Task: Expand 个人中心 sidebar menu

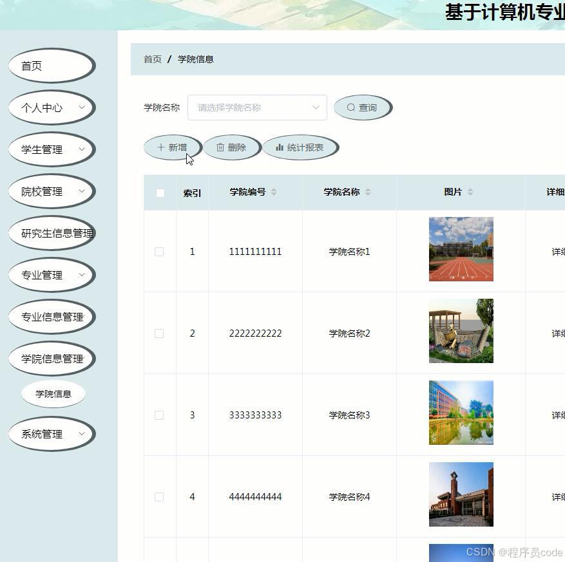Action: (52, 108)
